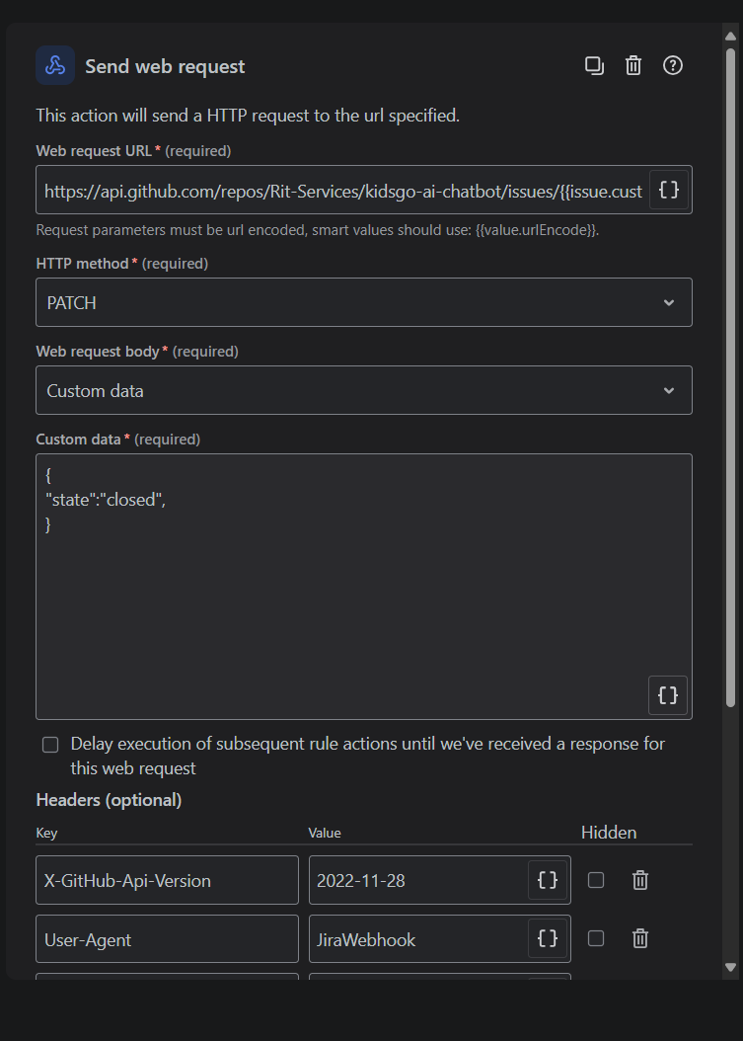Click the Send web request webhook icon
Image resolution: width=743 pixels, height=1041 pixels.
point(55,65)
